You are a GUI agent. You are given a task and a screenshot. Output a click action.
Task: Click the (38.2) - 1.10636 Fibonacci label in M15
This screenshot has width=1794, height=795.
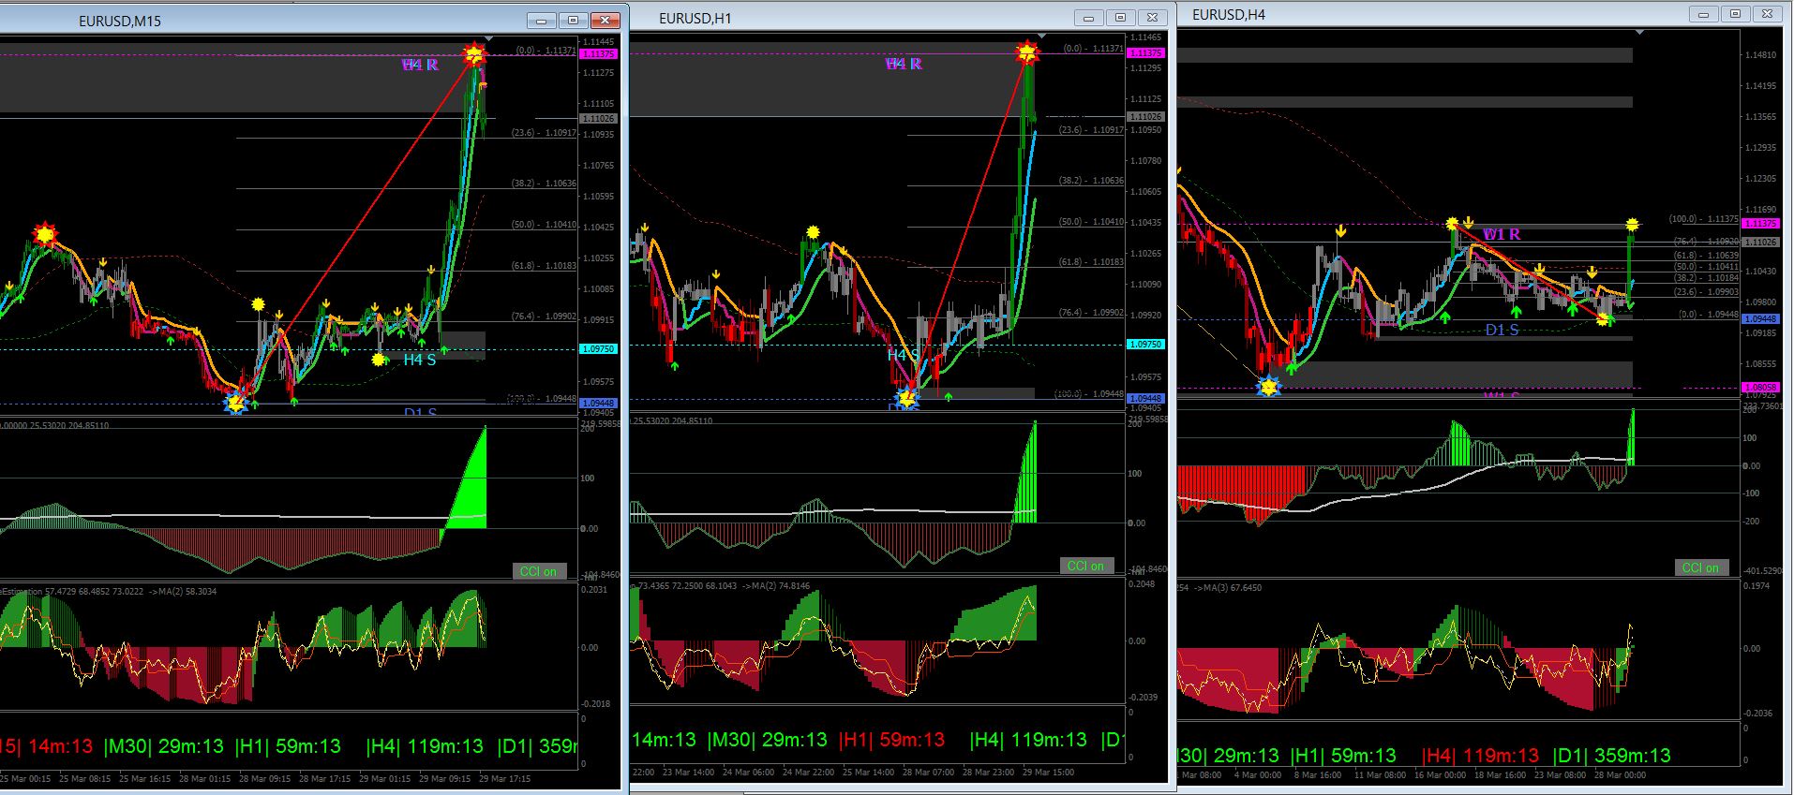[x=544, y=184]
